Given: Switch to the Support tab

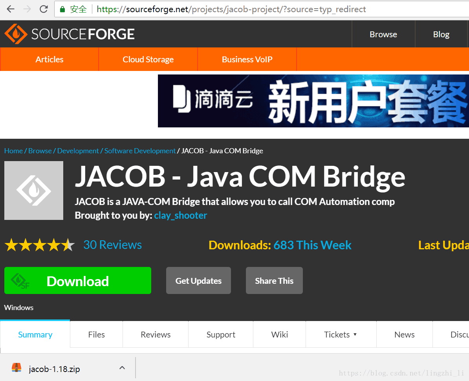Looking at the screenshot, I should [x=221, y=334].
